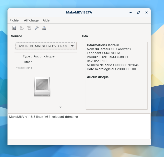This screenshot has width=164, height=157.
Task: Close the MakeMKV BETA window
Action: (147, 12)
